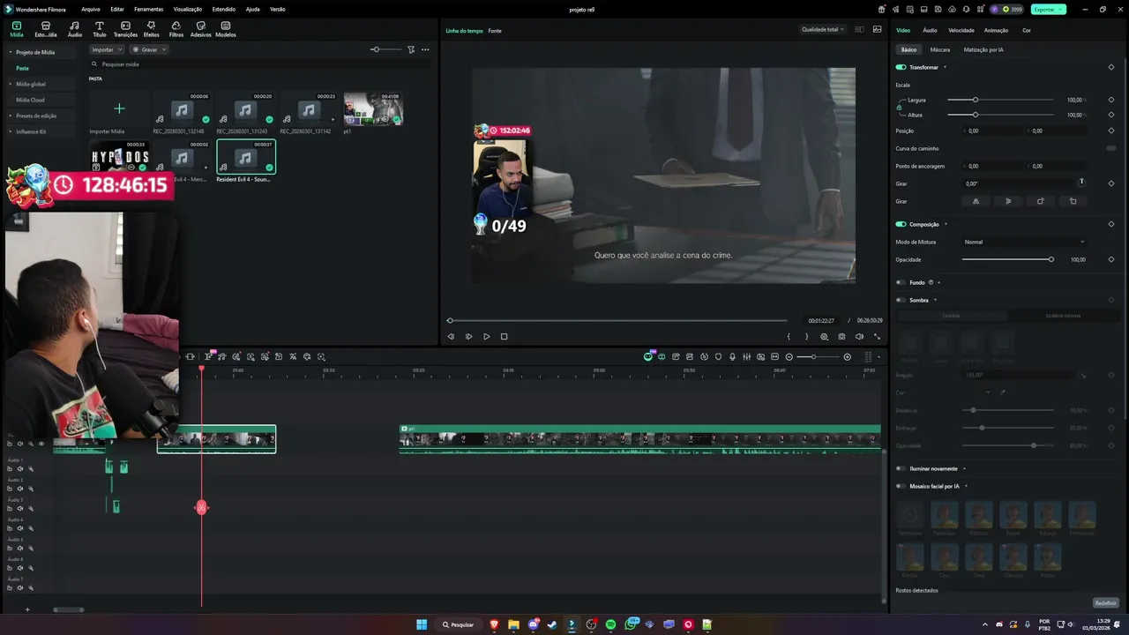Click the Opacidade slider handle

click(1050, 259)
